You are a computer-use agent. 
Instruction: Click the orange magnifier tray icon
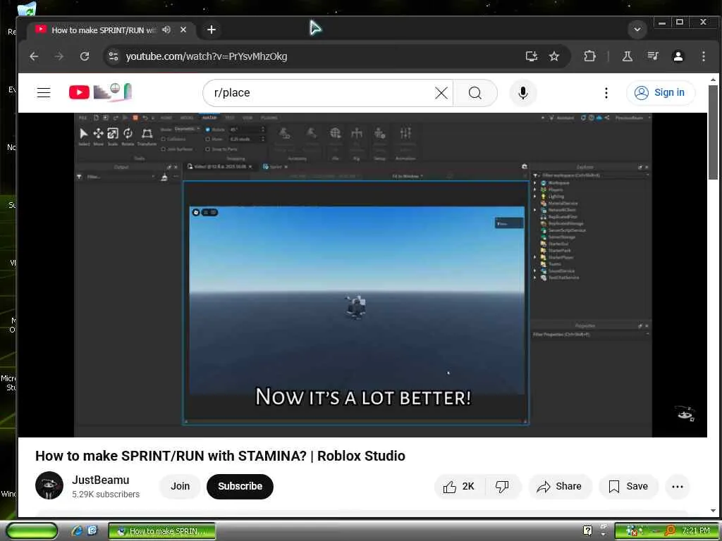point(670,530)
